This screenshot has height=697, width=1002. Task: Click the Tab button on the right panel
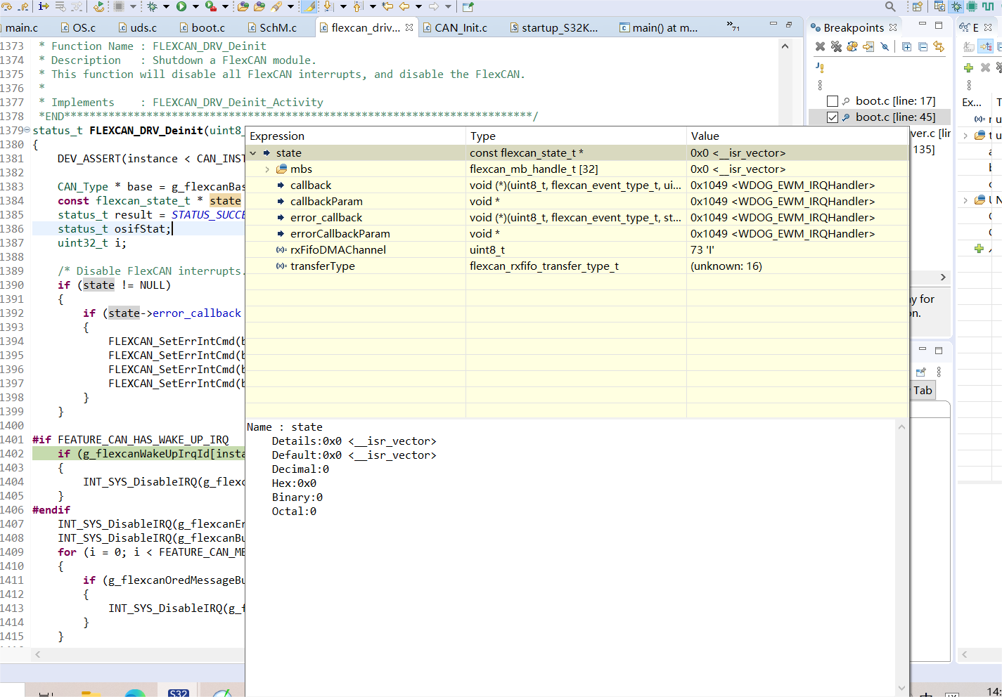pos(923,390)
